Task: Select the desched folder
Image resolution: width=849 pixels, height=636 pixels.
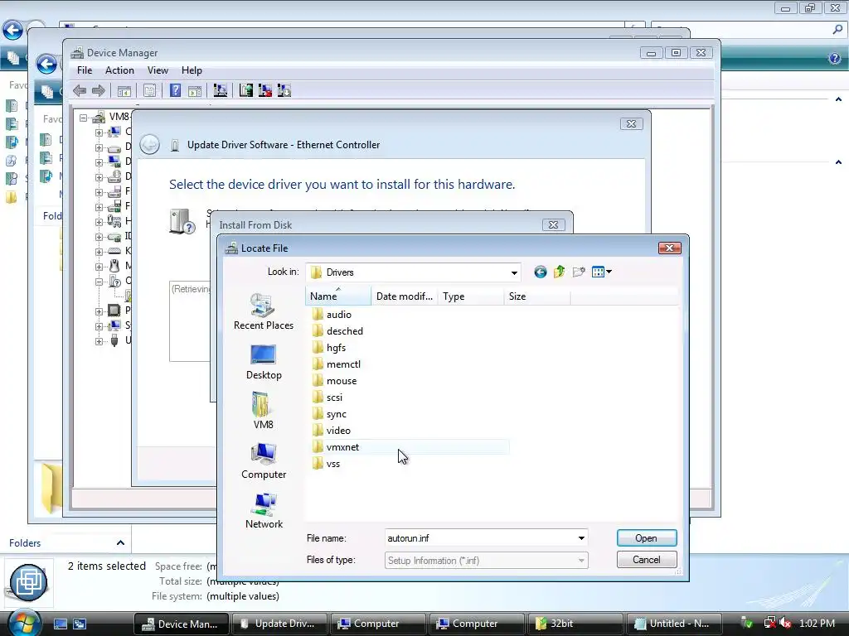Action: (338, 331)
